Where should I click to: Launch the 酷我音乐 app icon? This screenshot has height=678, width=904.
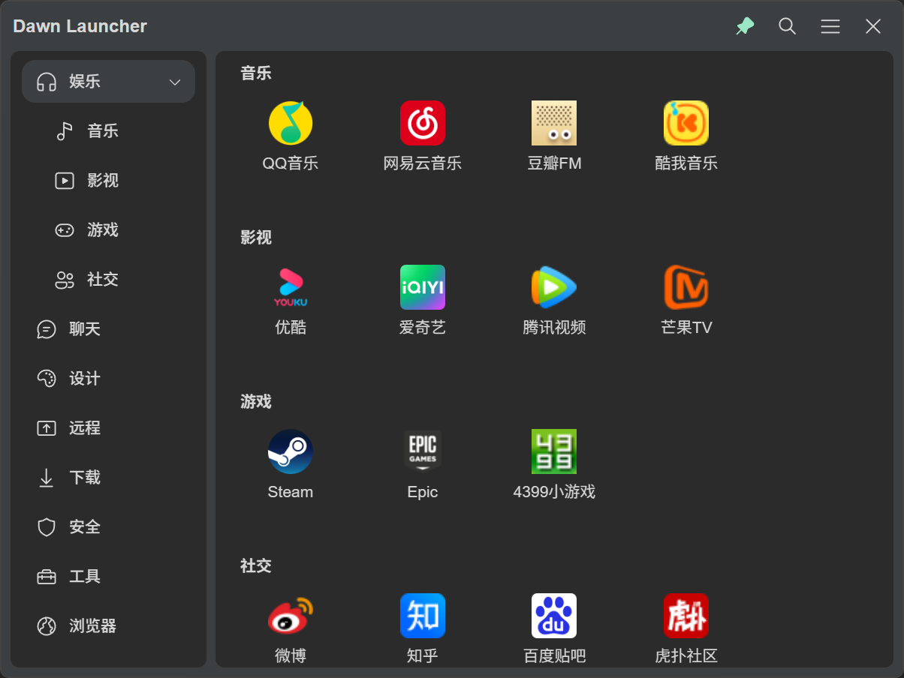[x=686, y=123]
